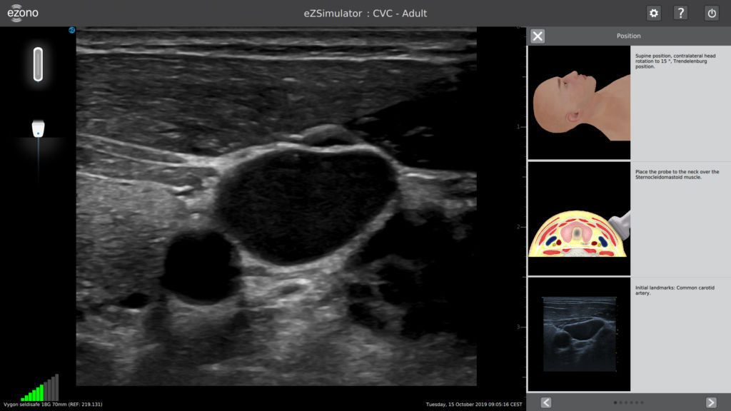
Task: Click the power button icon
Action: click(x=711, y=13)
